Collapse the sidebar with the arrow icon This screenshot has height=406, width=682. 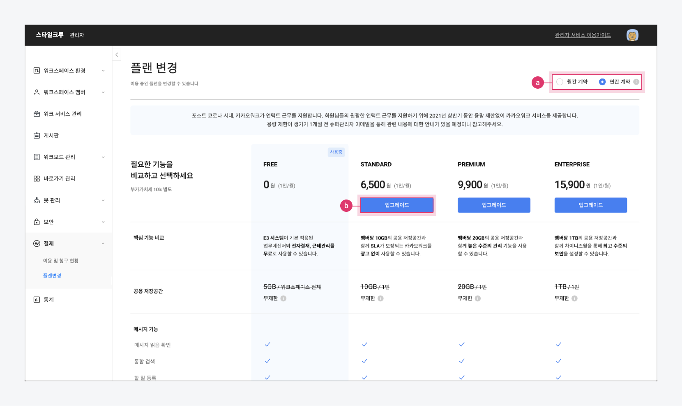point(117,55)
